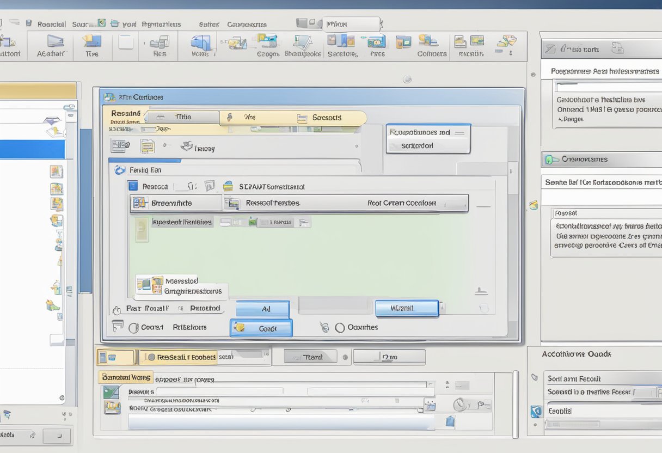The height and width of the screenshot is (453, 662).
Task: Click the shield icon beside Eeoblial
Action: point(536,411)
